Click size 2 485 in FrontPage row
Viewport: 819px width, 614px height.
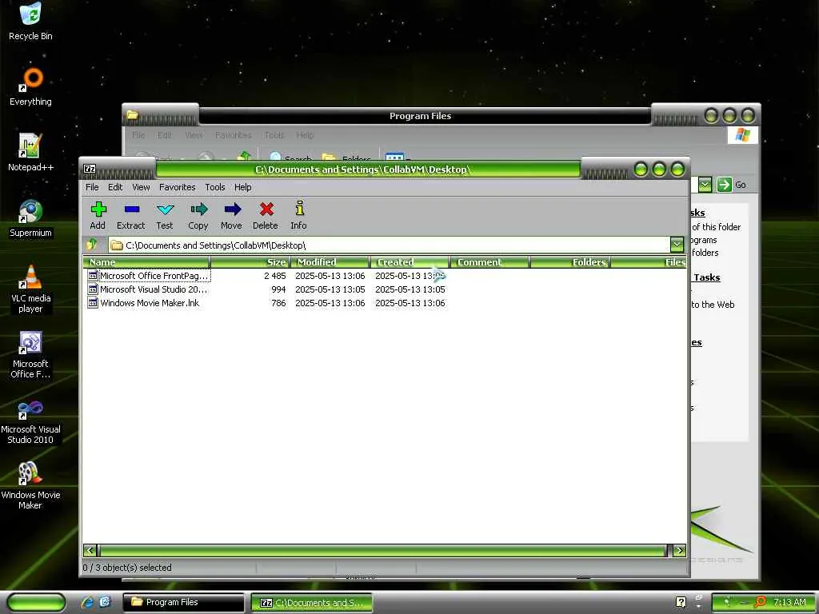point(275,276)
